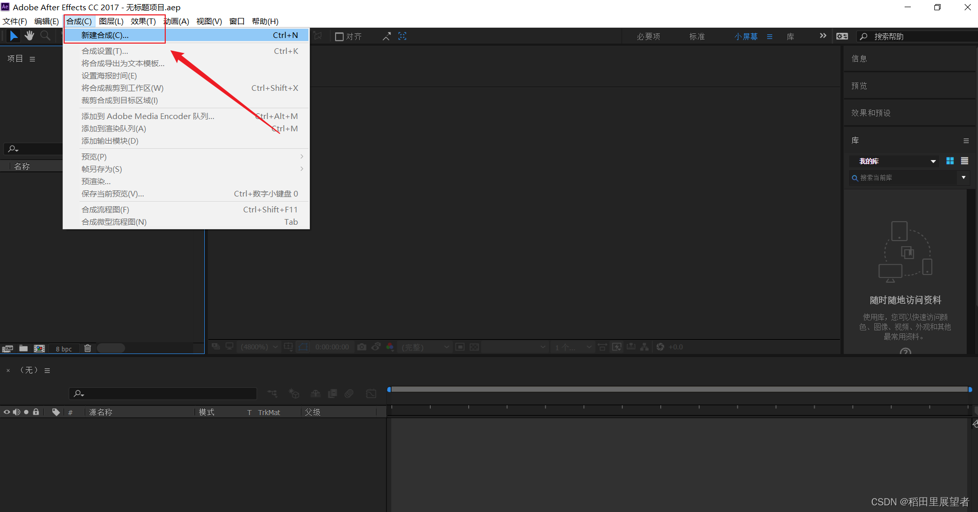Open the view layout 1个 dropdown
Screen dimensions: 978x512
pos(573,347)
